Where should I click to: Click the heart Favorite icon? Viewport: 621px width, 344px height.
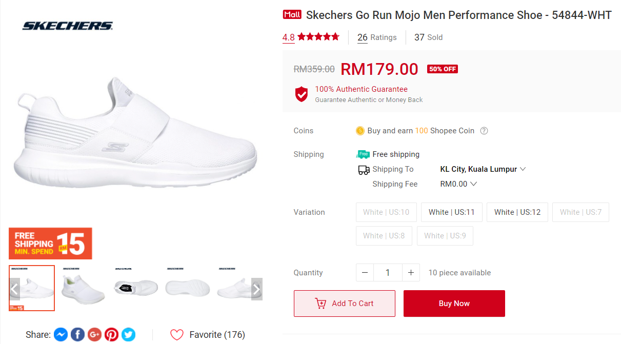pos(177,335)
